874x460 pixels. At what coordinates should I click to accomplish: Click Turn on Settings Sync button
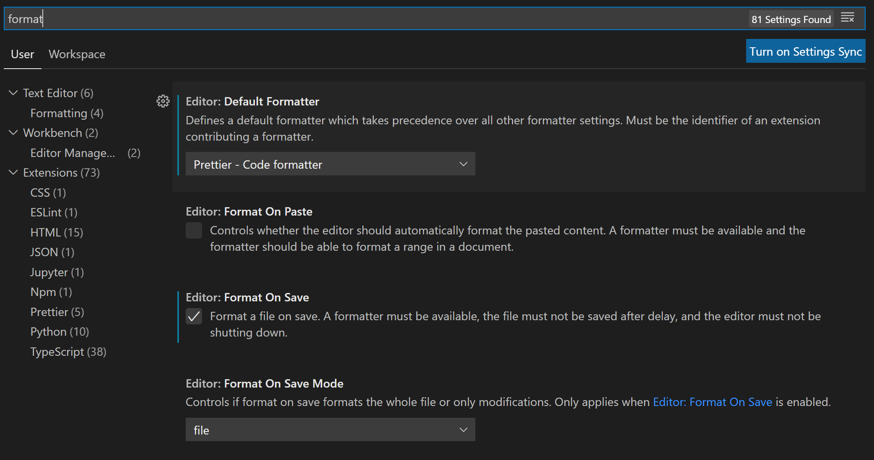click(805, 51)
